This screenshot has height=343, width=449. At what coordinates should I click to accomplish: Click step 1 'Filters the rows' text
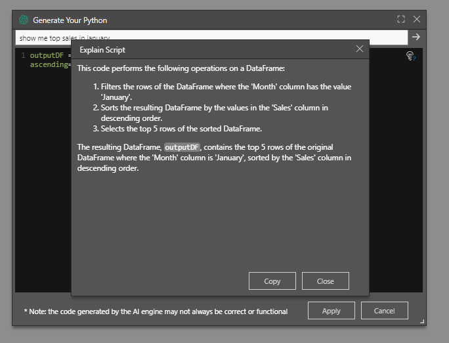coord(226,92)
